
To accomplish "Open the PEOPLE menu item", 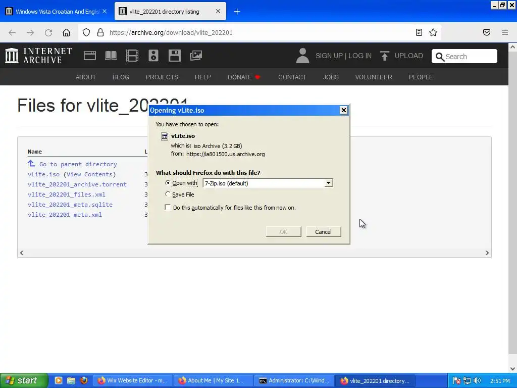I will [421, 77].
